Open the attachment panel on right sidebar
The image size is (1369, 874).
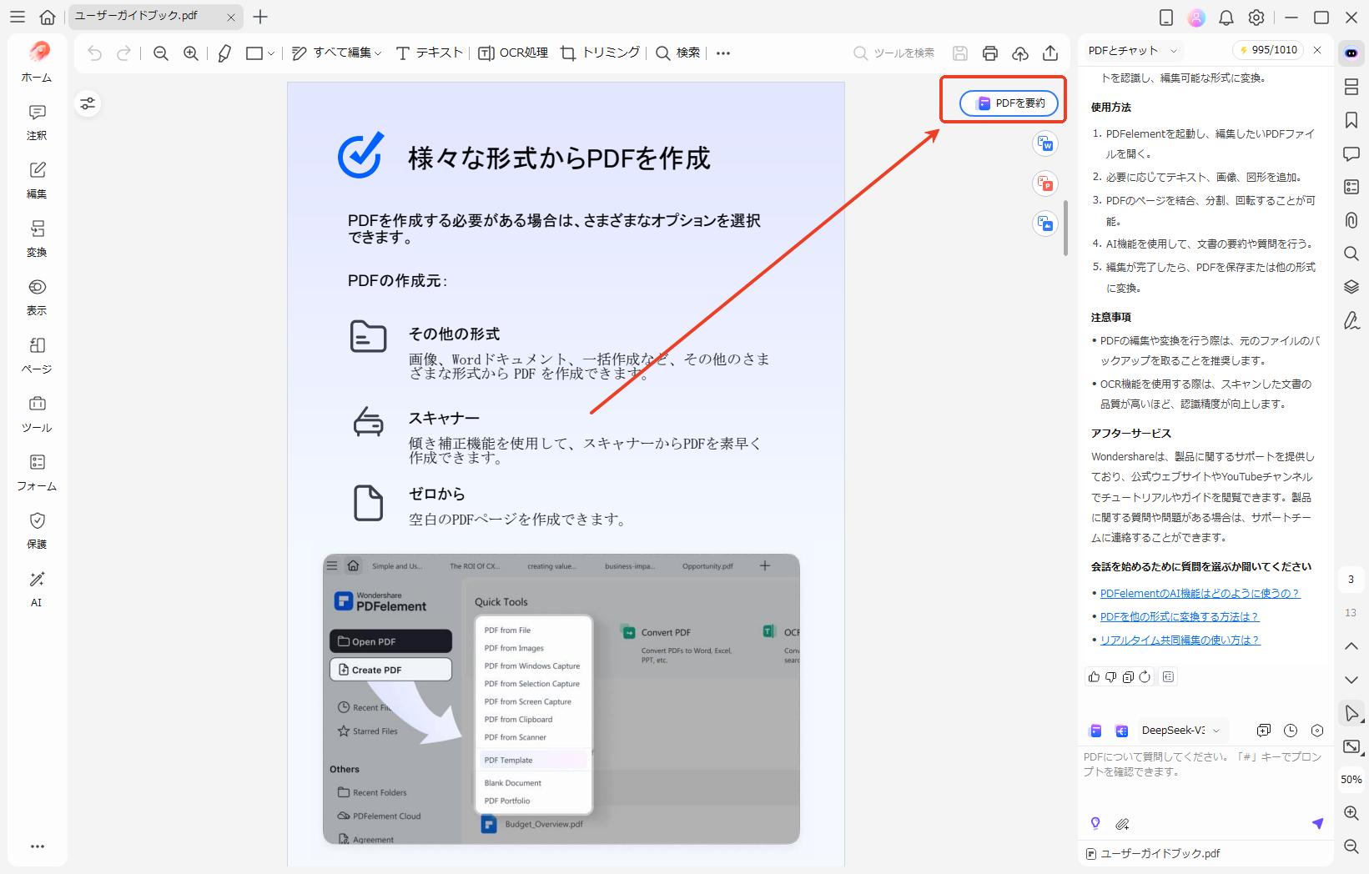pos(1351,220)
